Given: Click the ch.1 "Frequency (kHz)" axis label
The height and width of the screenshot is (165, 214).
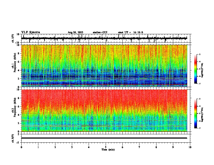Looking at the screenshot, I should 15,63.
